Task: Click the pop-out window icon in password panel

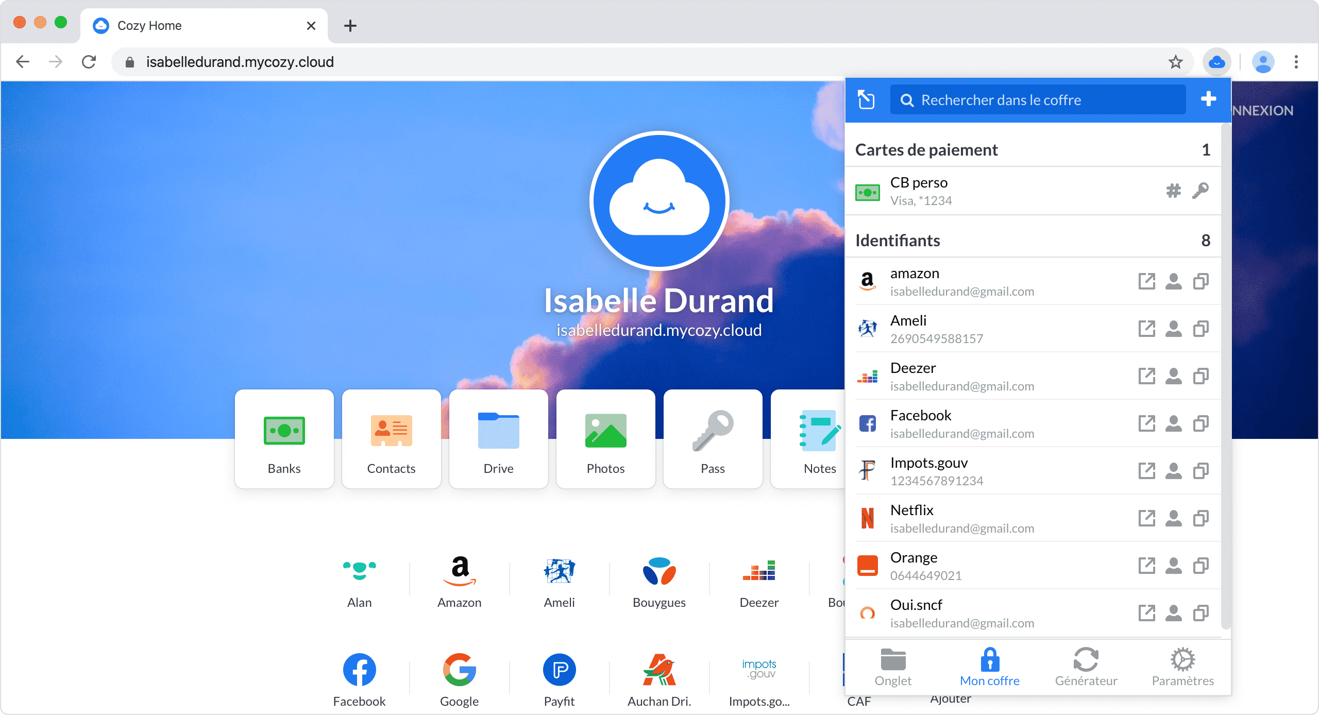Action: [866, 99]
